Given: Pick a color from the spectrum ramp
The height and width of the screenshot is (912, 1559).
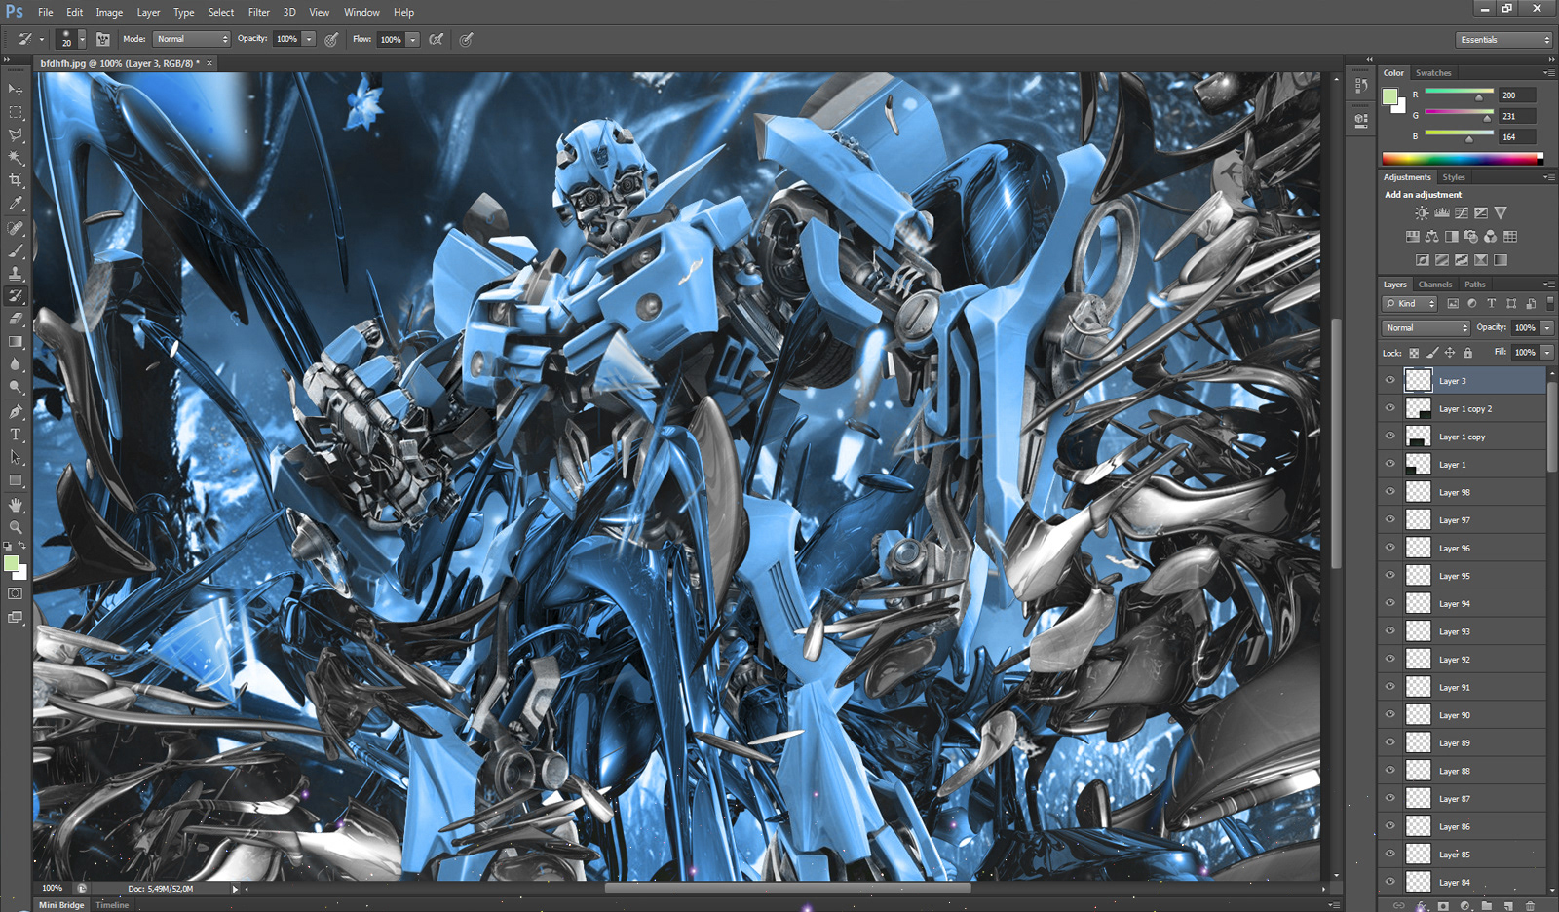Looking at the screenshot, I should click(1463, 159).
